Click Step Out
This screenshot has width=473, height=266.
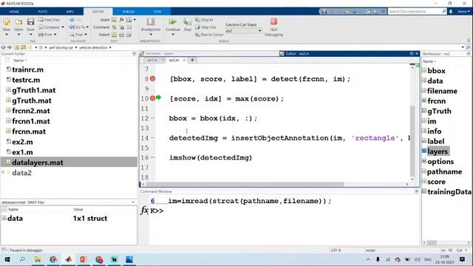coord(205,27)
